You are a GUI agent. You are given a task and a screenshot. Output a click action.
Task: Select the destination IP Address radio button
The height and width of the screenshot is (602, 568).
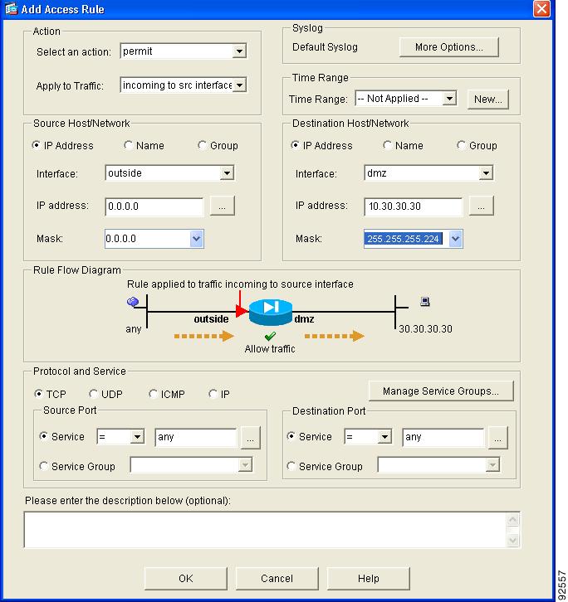coord(296,145)
